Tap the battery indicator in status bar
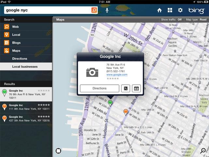This screenshot has width=209, height=157. click(206, 2)
